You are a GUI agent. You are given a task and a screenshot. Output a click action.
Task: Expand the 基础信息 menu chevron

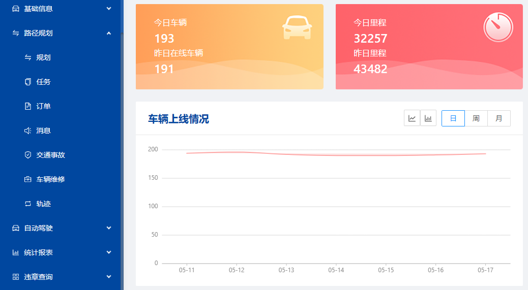tap(109, 9)
